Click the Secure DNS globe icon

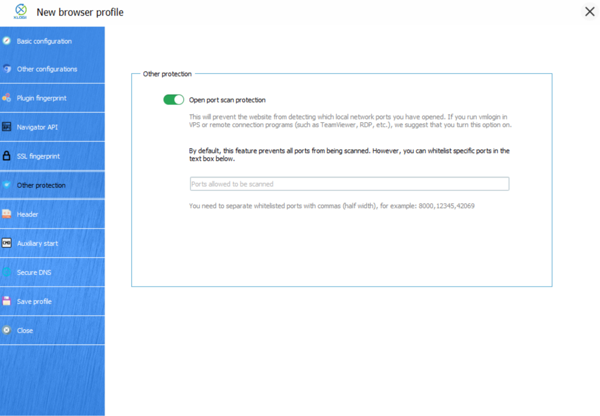click(7, 272)
